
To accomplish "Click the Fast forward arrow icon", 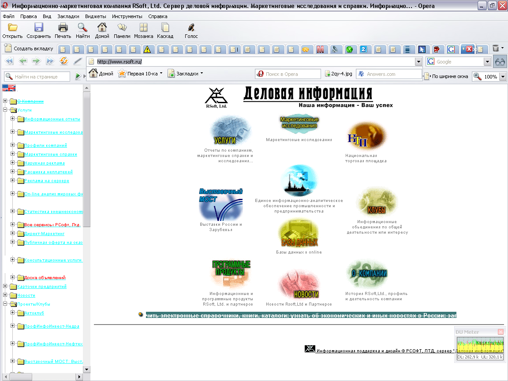I will pos(50,60).
